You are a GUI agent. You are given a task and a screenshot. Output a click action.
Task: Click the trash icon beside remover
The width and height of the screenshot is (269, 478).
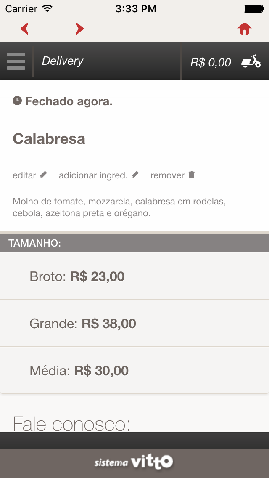coord(191,174)
